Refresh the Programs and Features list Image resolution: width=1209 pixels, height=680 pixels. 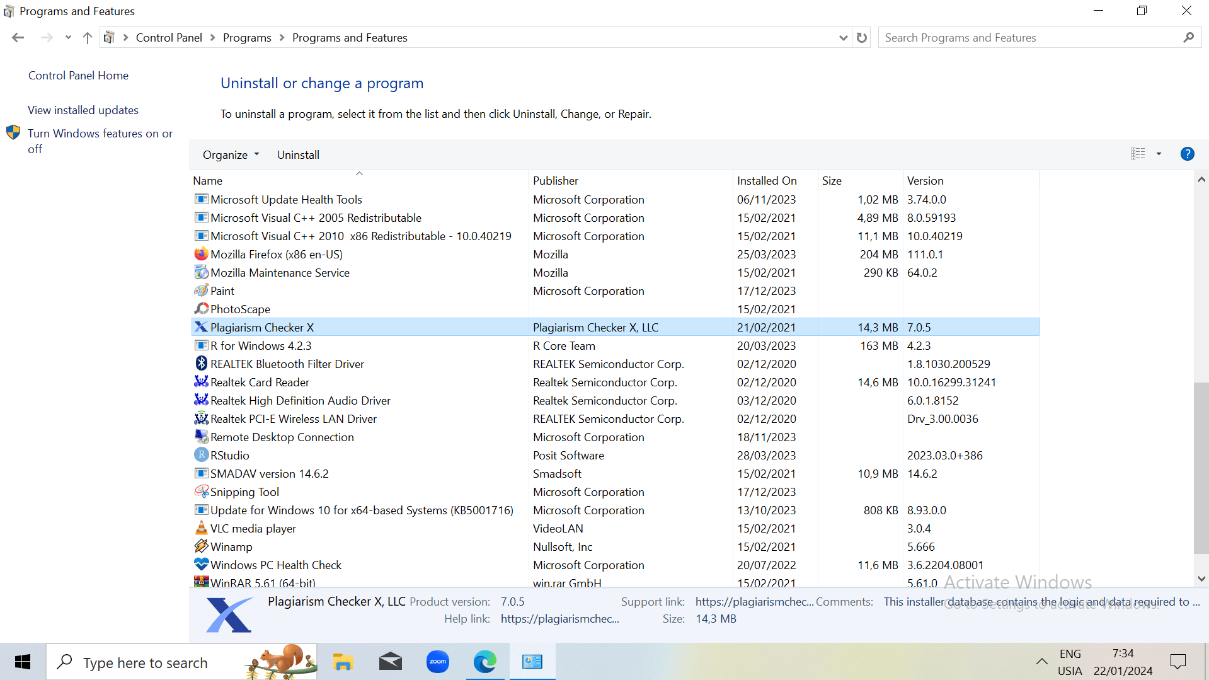862,38
